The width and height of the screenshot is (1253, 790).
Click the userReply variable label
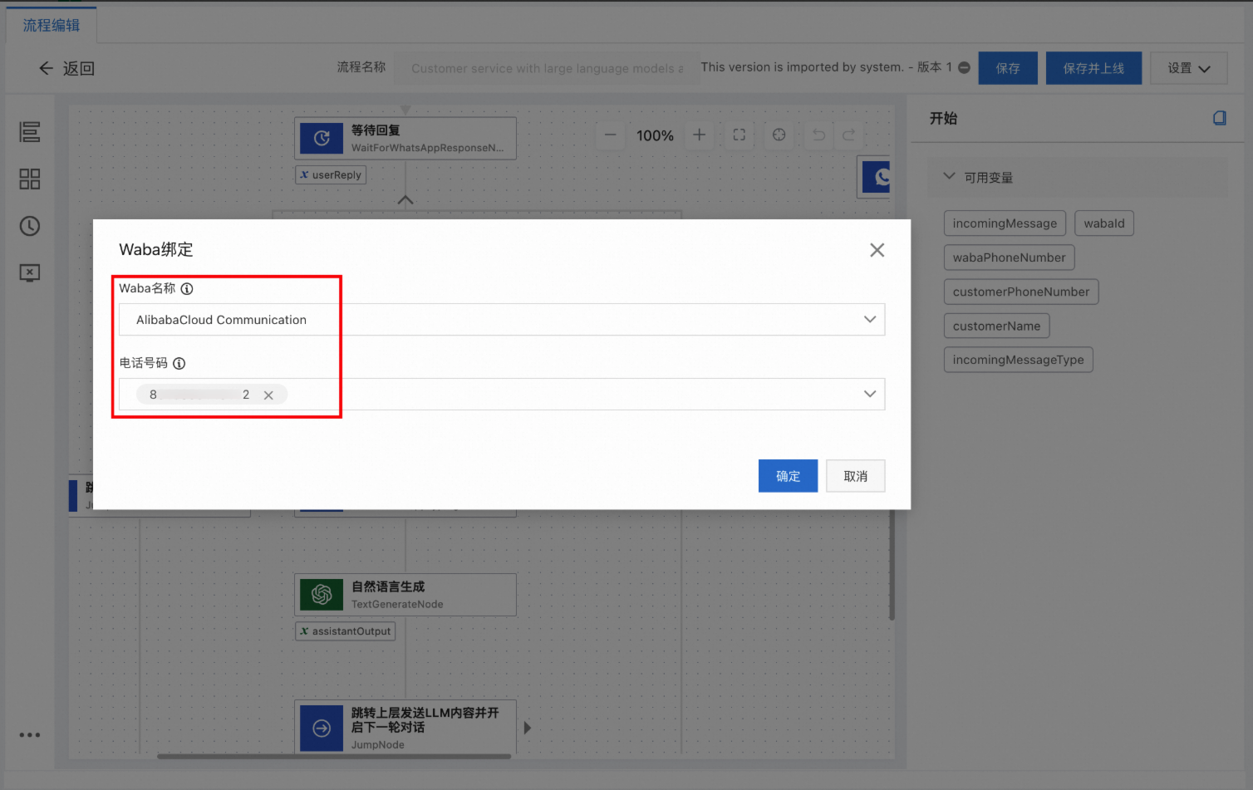click(x=331, y=174)
